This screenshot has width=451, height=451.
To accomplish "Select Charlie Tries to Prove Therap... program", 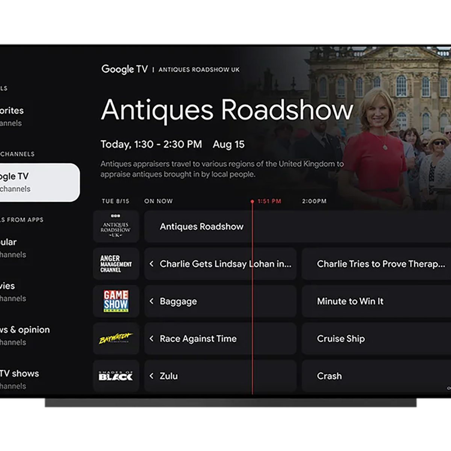I will (x=376, y=264).
